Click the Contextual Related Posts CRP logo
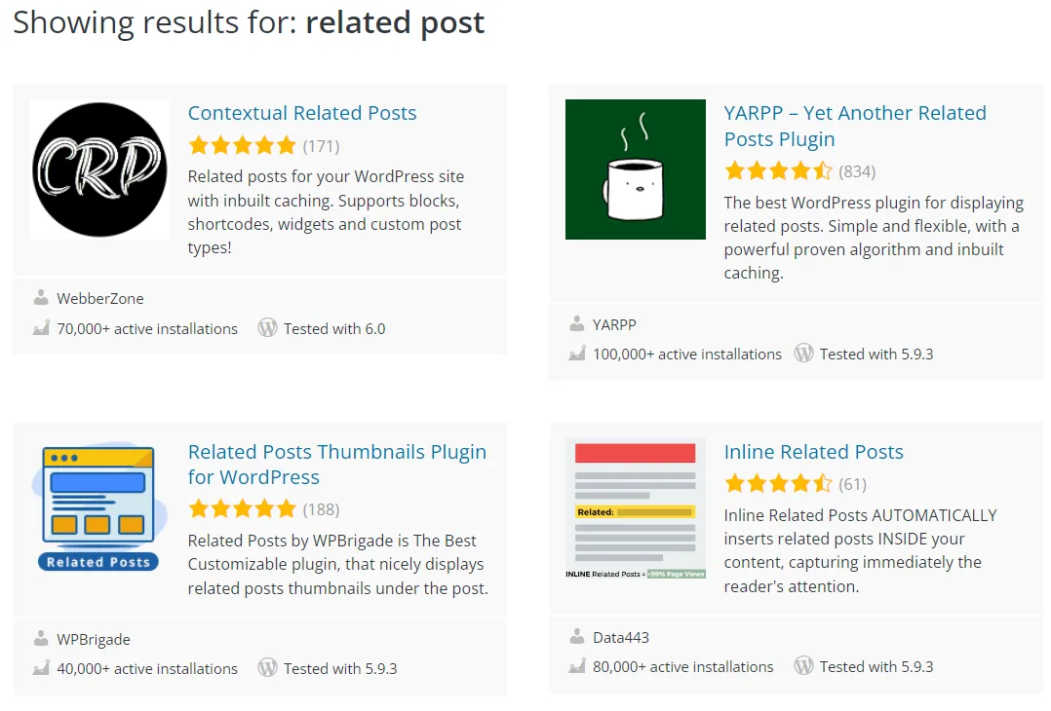 [x=99, y=169]
